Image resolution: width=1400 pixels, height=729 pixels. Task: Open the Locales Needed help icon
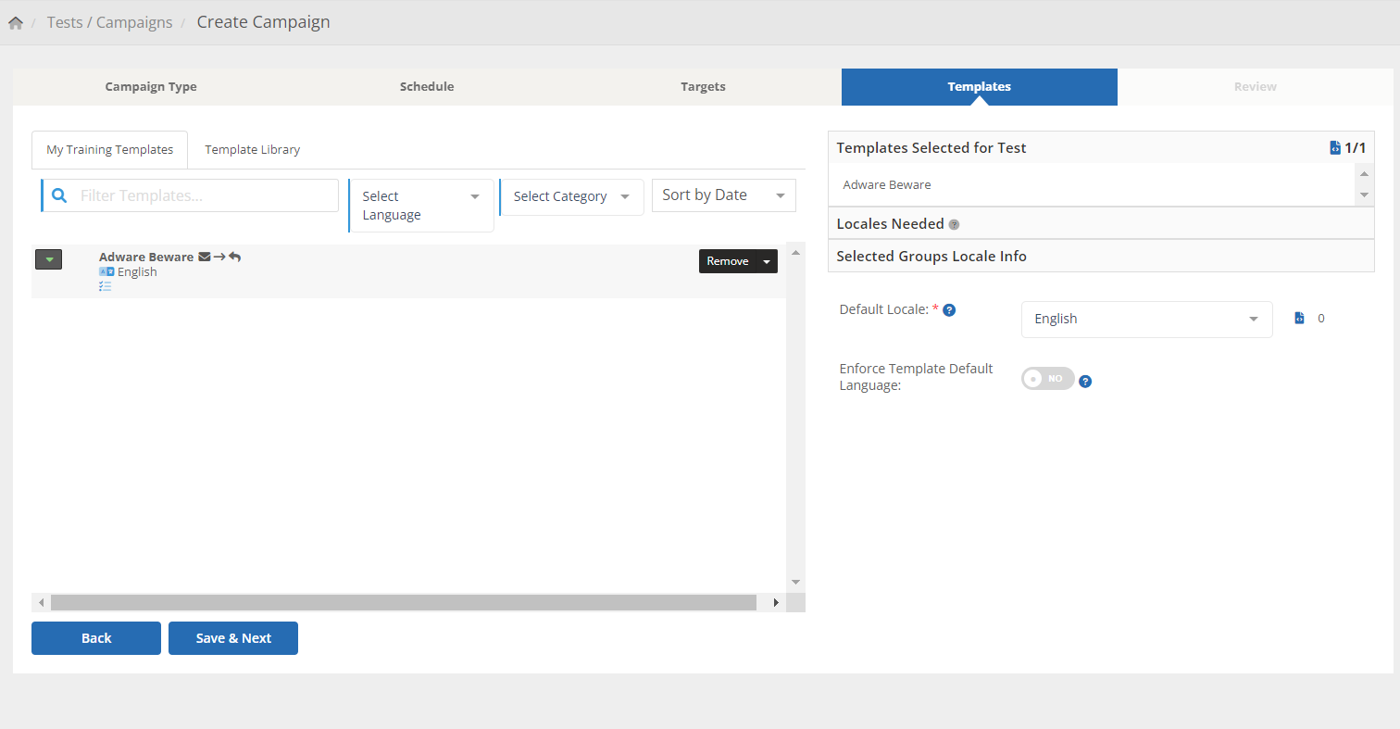point(954,224)
